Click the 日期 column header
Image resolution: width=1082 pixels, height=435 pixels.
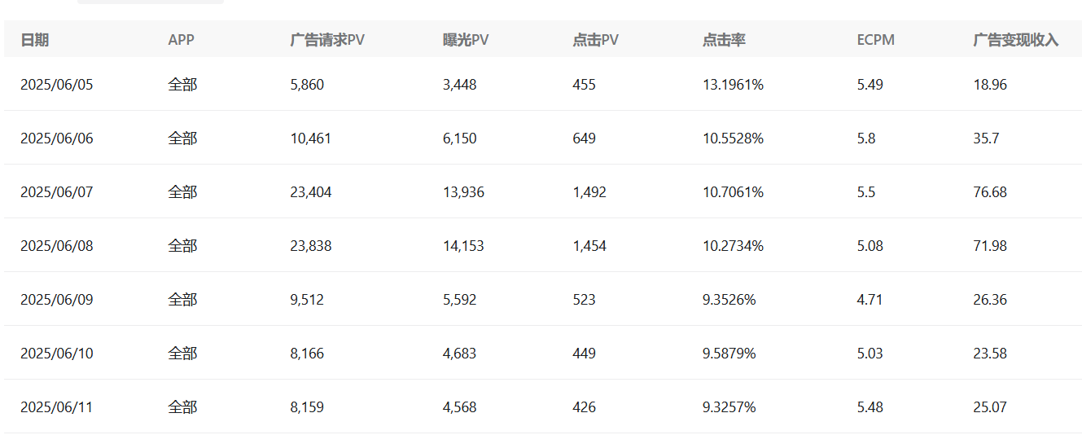pyautogui.click(x=34, y=40)
